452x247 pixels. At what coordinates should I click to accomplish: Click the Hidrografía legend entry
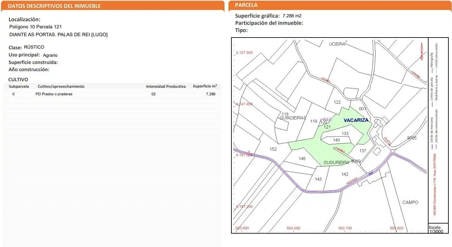pyautogui.click(x=432, y=61)
